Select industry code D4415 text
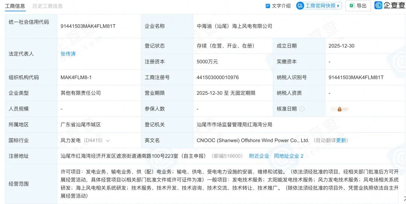 tap(94, 141)
